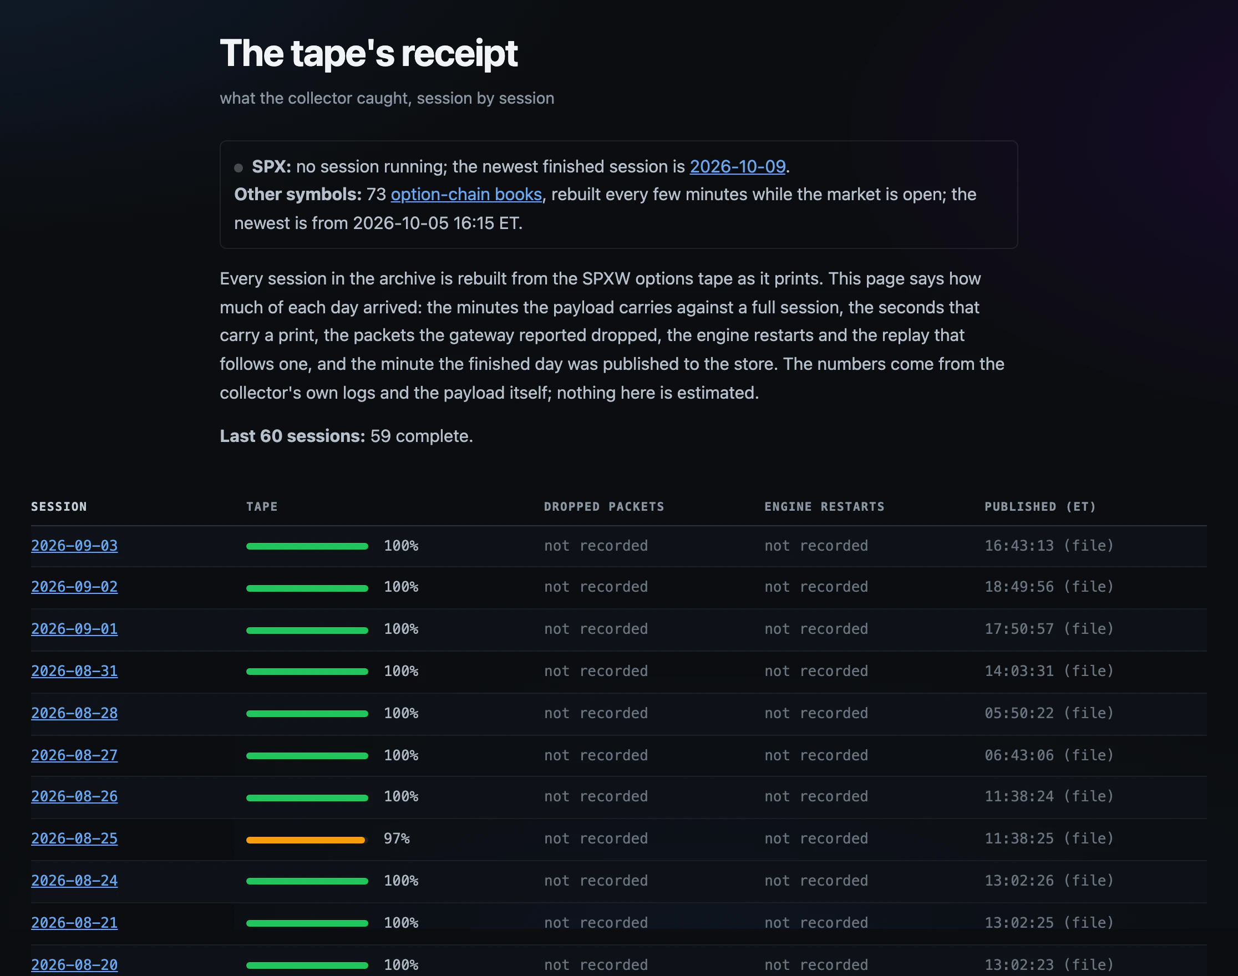Click the ENGINE RESTARTS column header
The width and height of the screenshot is (1238, 976).
point(824,507)
